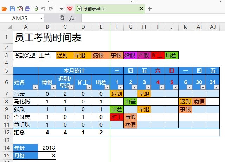Click the open folder icon
The image size is (225, 162).
click(x=4, y=9)
